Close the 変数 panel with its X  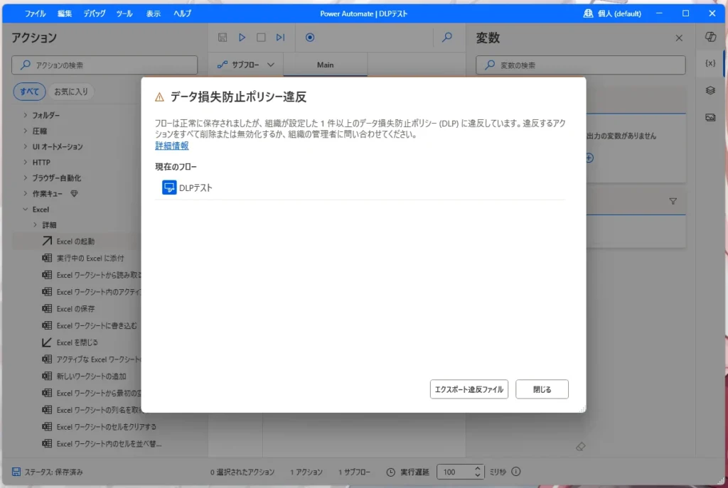679,38
